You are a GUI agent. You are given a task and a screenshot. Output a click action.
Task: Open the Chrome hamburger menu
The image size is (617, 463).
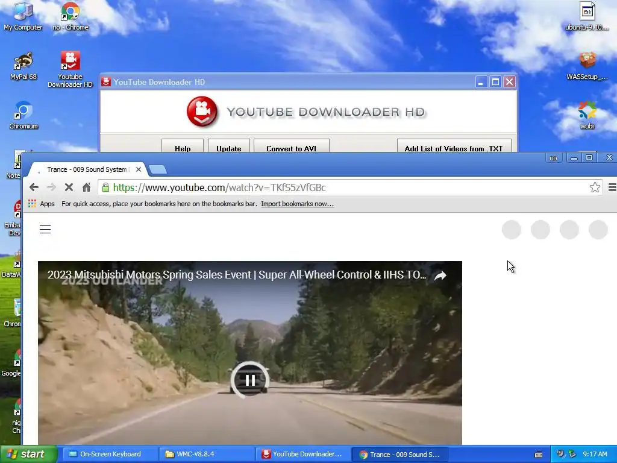[612, 187]
